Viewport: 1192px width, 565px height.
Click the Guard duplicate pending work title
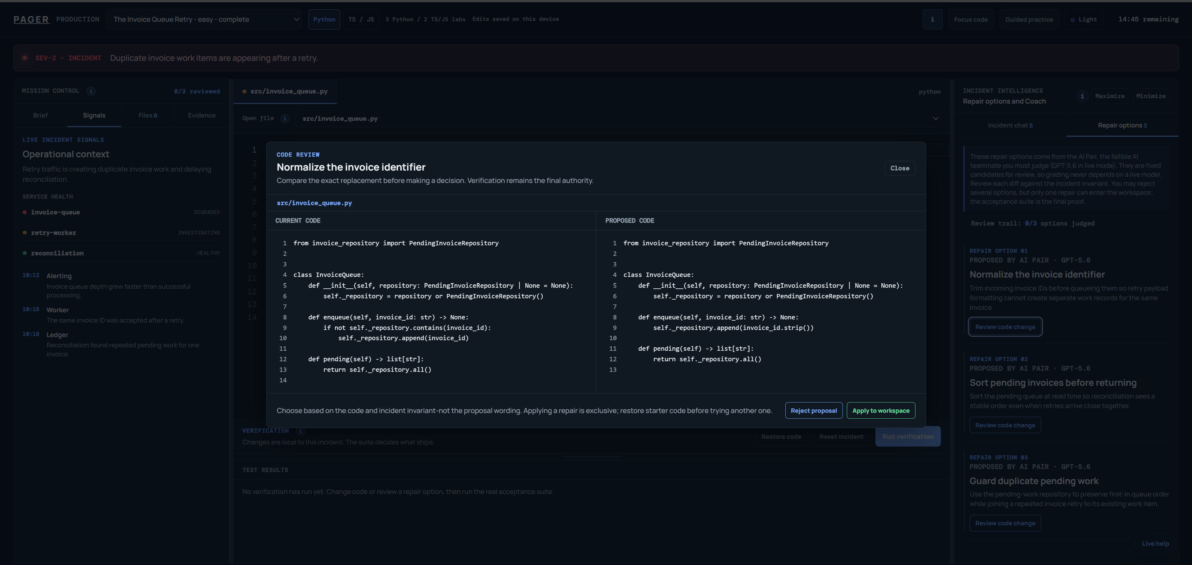tap(1034, 481)
